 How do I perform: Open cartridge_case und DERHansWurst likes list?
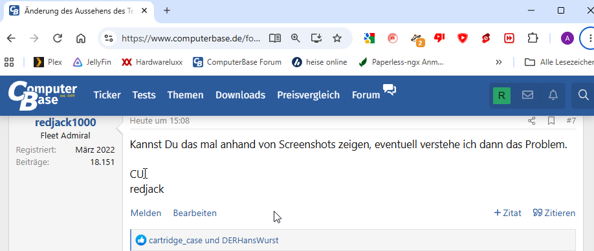(214, 241)
